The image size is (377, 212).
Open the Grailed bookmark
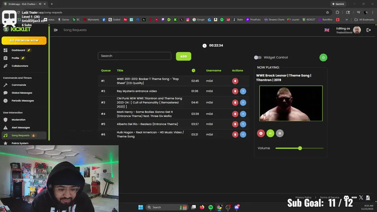(x=114, y=20)
